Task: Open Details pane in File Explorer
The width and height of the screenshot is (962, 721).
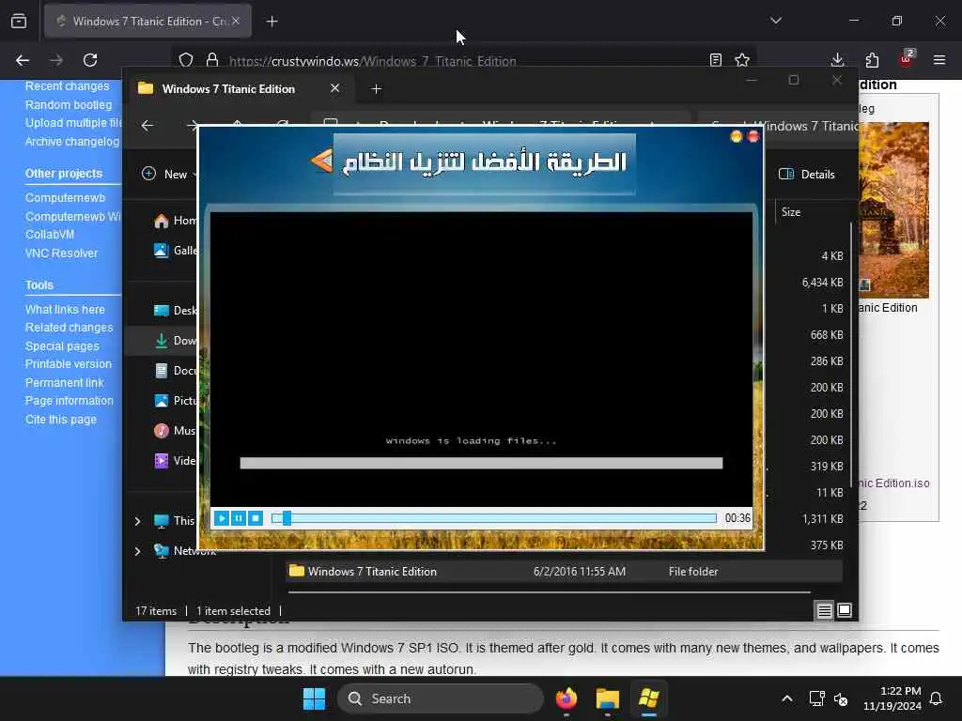Action: pos(807,174)
